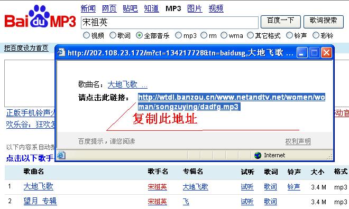Close the popup with red X
The image size is (349, 209).
(x=326, y=53)
